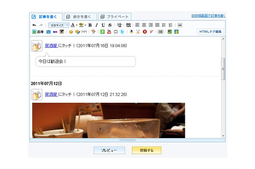Insert a Twitter tweet

[x=122, y=32]
